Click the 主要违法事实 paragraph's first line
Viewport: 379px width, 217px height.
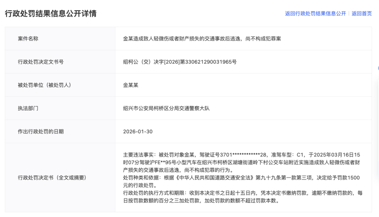(241, 155)
